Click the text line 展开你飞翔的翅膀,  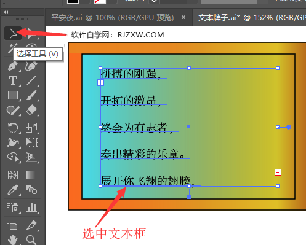click(148, 181)
